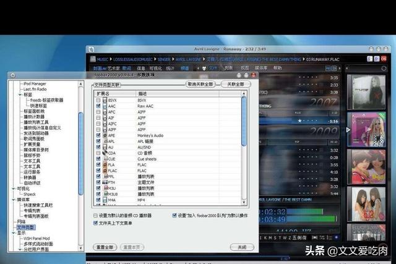Click the CDA CD audio disc icon
This screenshot has width=396, height=264.
tap(103, 153)
